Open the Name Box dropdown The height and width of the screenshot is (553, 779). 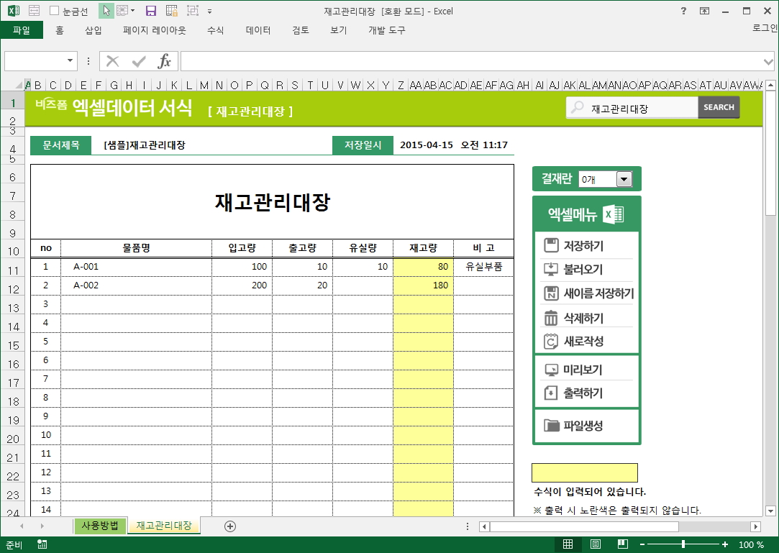point(70,61)
